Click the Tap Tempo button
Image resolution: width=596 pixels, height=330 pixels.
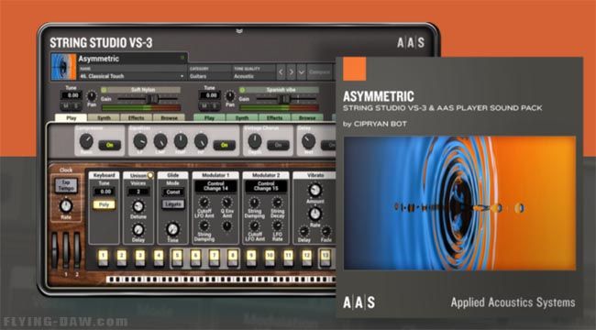pyautogui.click(x=66, y=185)
